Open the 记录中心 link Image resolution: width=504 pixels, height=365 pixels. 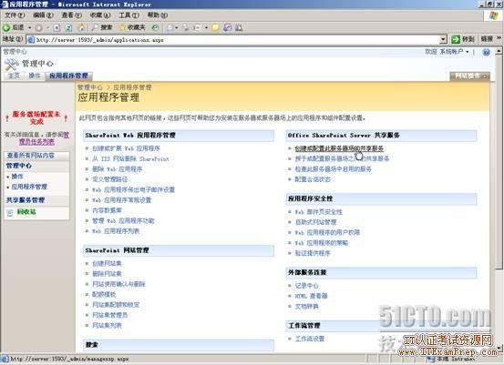[306, 286]
